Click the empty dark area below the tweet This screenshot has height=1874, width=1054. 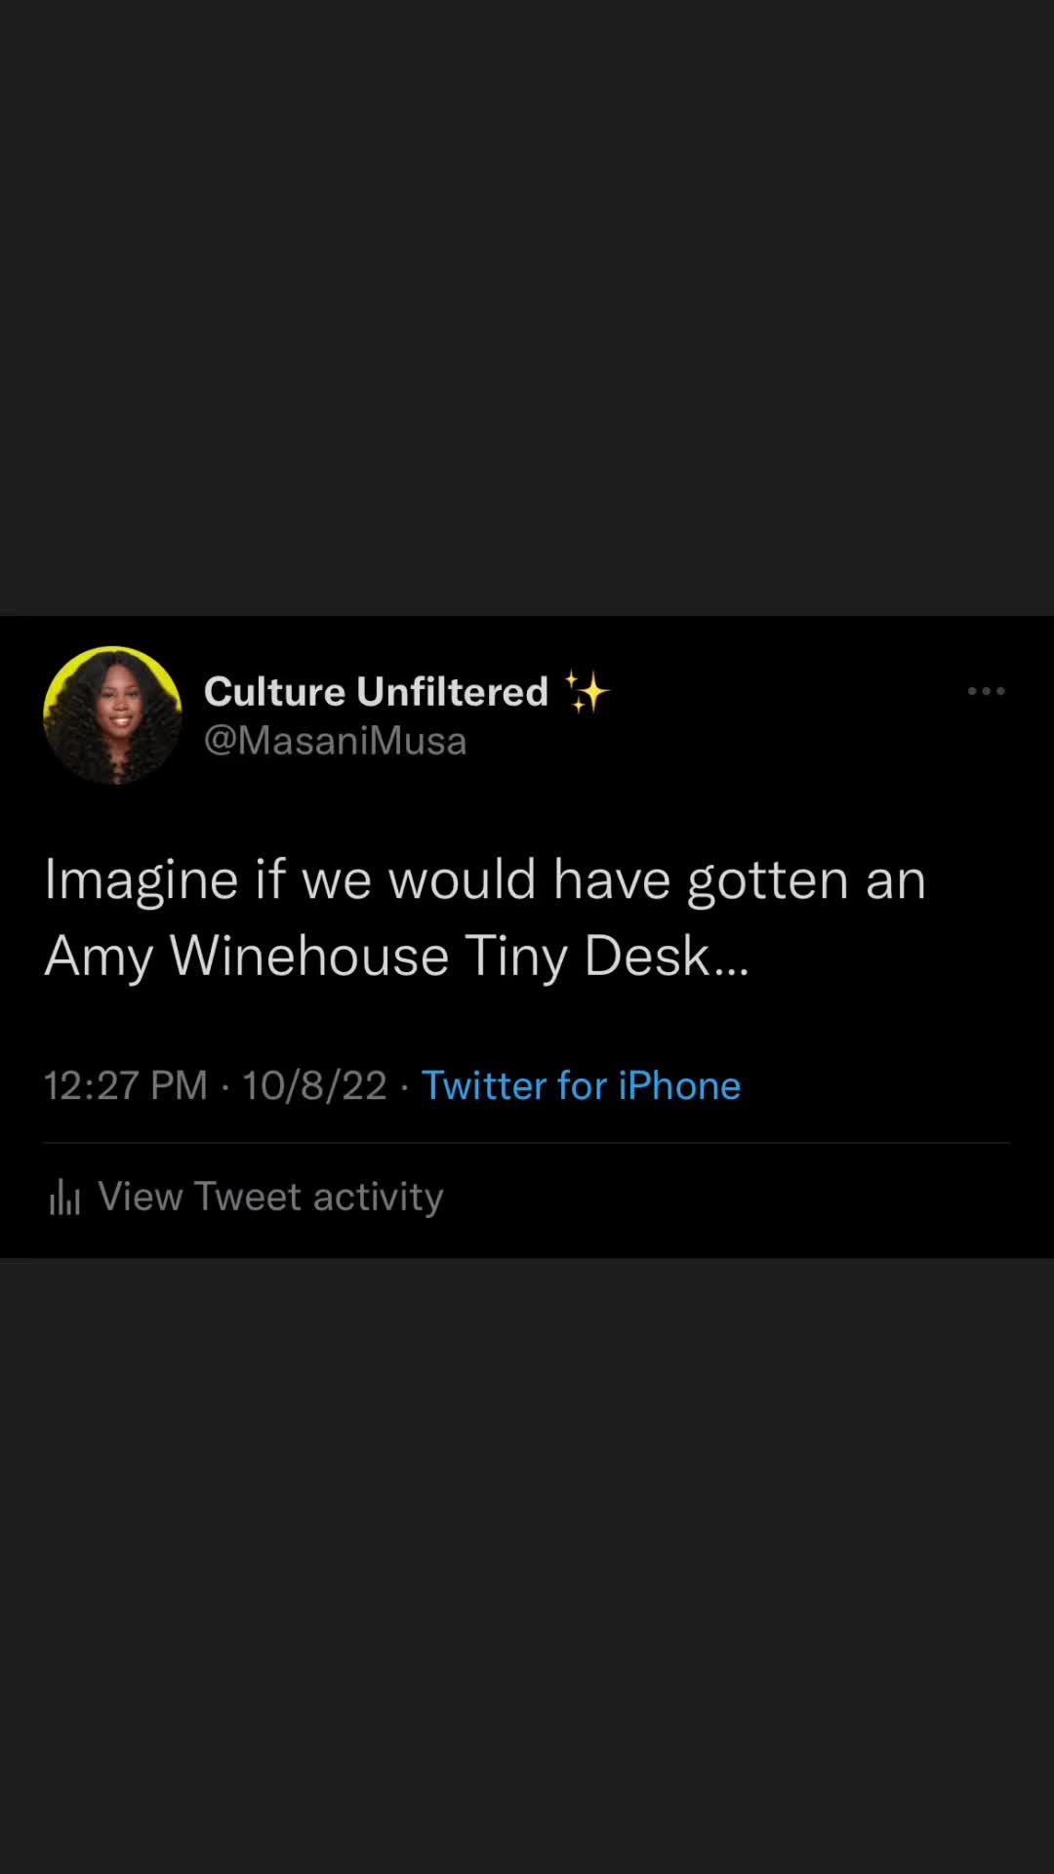click(527, 1562)
